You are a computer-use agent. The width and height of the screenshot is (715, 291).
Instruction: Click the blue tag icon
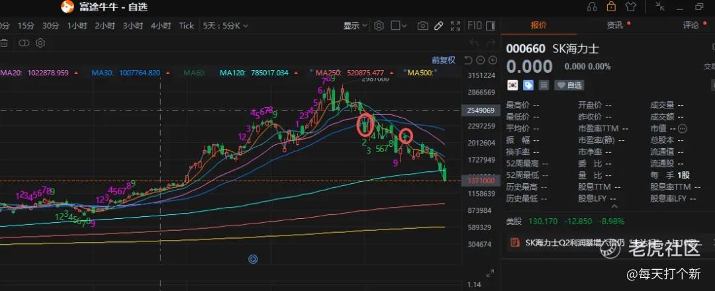[x=528, y=85]
